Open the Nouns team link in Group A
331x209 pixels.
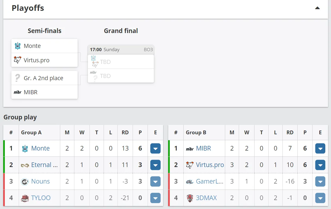(40, 181)
